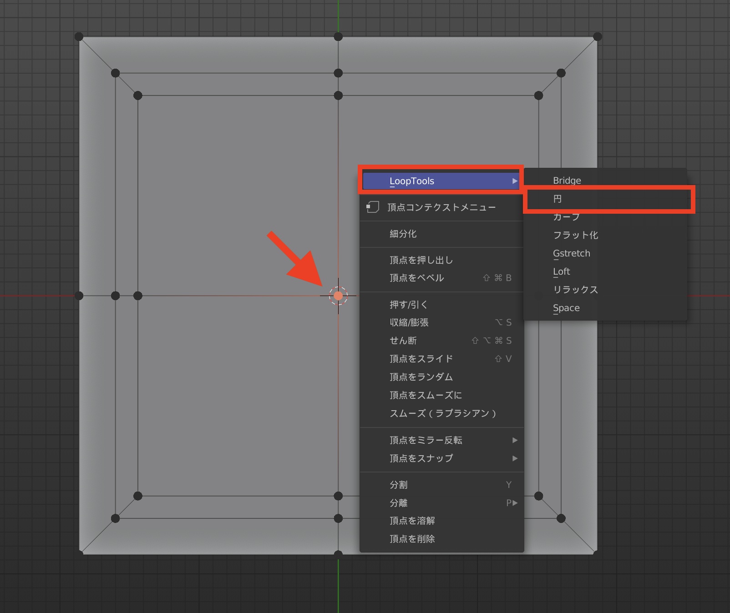
Task: Select フラット化 option
Action: [x=575, y=235]
